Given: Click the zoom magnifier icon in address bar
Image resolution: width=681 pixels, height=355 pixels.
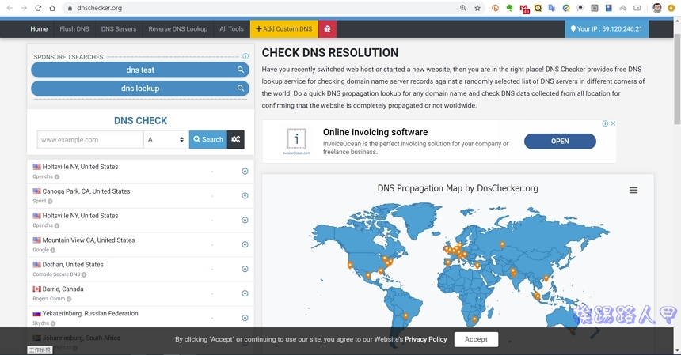Looking at the screenshot, I should click(463, 8).
